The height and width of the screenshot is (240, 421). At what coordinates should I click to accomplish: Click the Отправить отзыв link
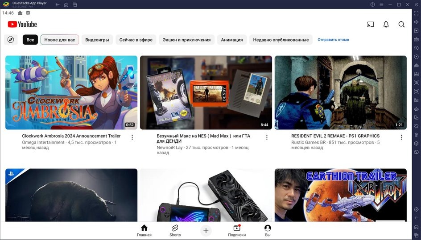click(x=333, y=40)
